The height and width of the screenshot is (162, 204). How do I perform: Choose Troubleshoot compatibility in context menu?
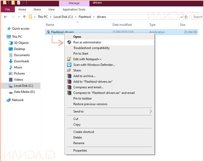(91, 48)
